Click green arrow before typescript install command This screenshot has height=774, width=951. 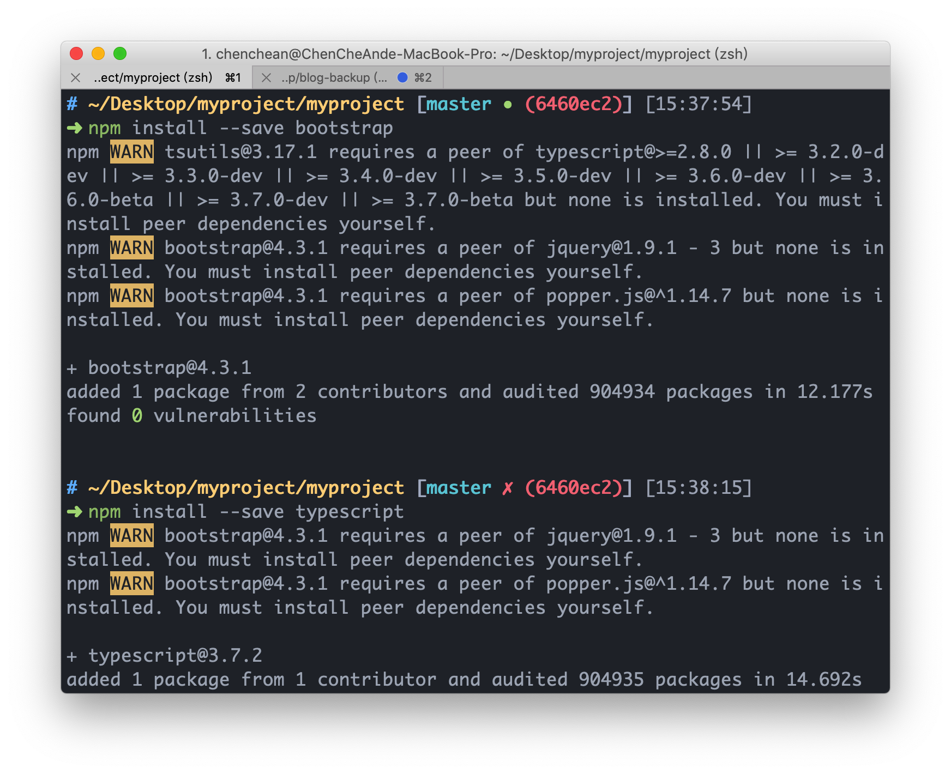74,512
